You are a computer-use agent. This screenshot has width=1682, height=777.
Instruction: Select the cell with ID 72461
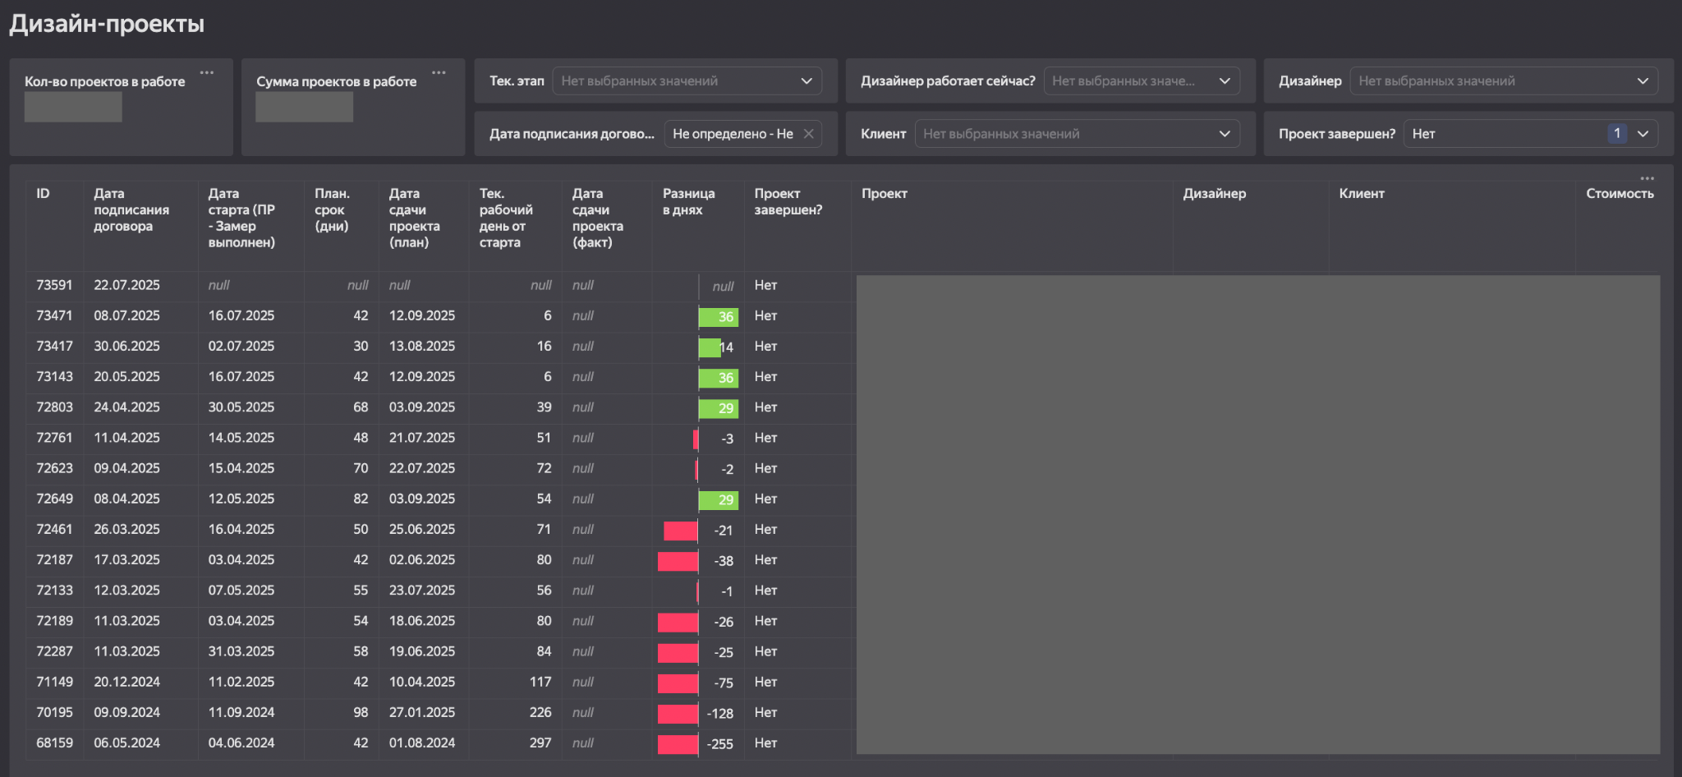coord(54,530)
